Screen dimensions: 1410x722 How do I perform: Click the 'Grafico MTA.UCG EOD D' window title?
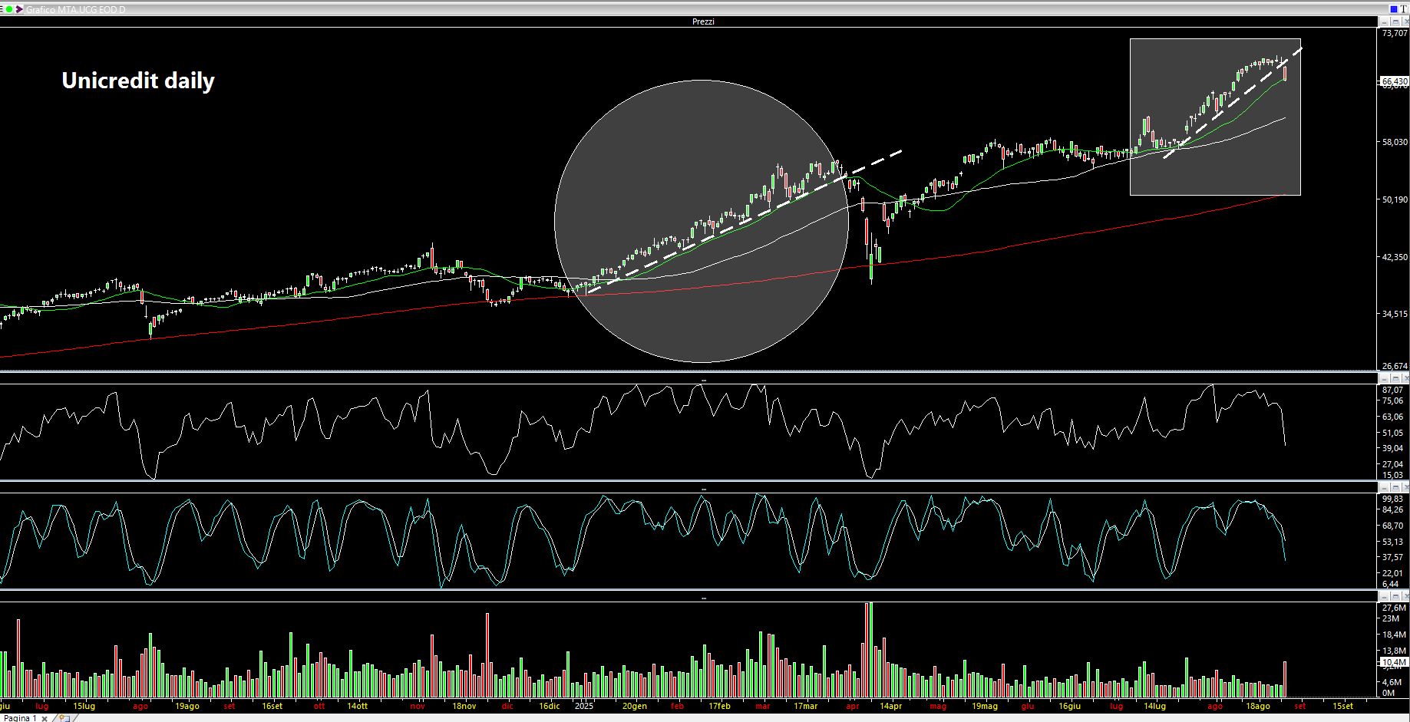coord(75,9)
